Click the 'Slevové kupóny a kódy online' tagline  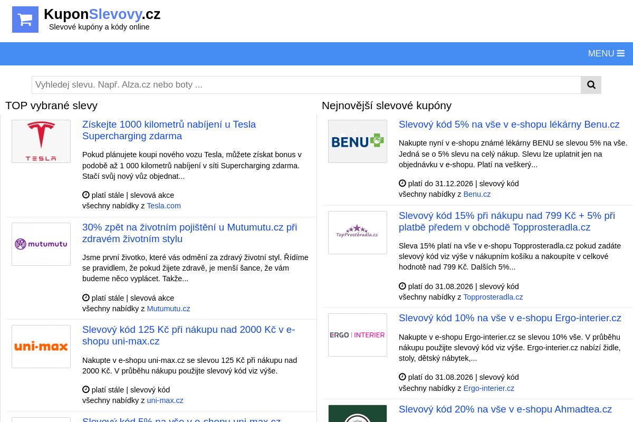click(99, 27)
